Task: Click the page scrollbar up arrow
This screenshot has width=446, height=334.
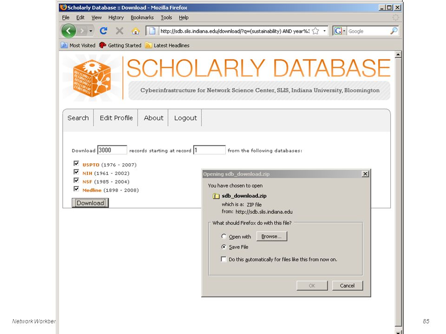Action: click(x=398, y=55)
